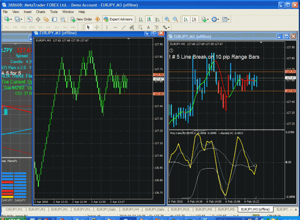Image resolution: width=300 pixels, height=220 pixels.
Task: Switch chart to Bar Chart mode
Action: click(141, 19)
